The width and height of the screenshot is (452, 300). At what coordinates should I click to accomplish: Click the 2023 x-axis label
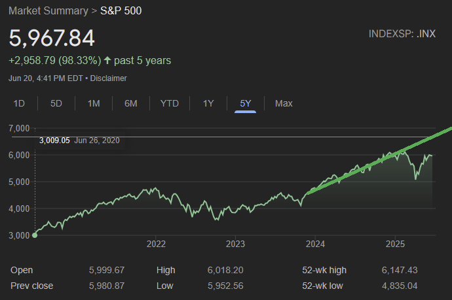coord(235,244)
